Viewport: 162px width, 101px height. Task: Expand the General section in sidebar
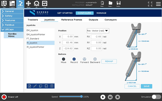12,11
